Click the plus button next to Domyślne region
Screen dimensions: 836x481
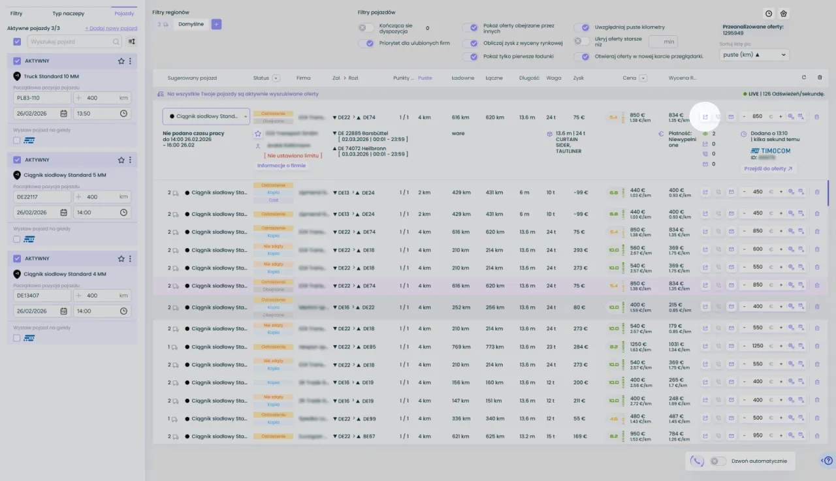coord(217,24)
